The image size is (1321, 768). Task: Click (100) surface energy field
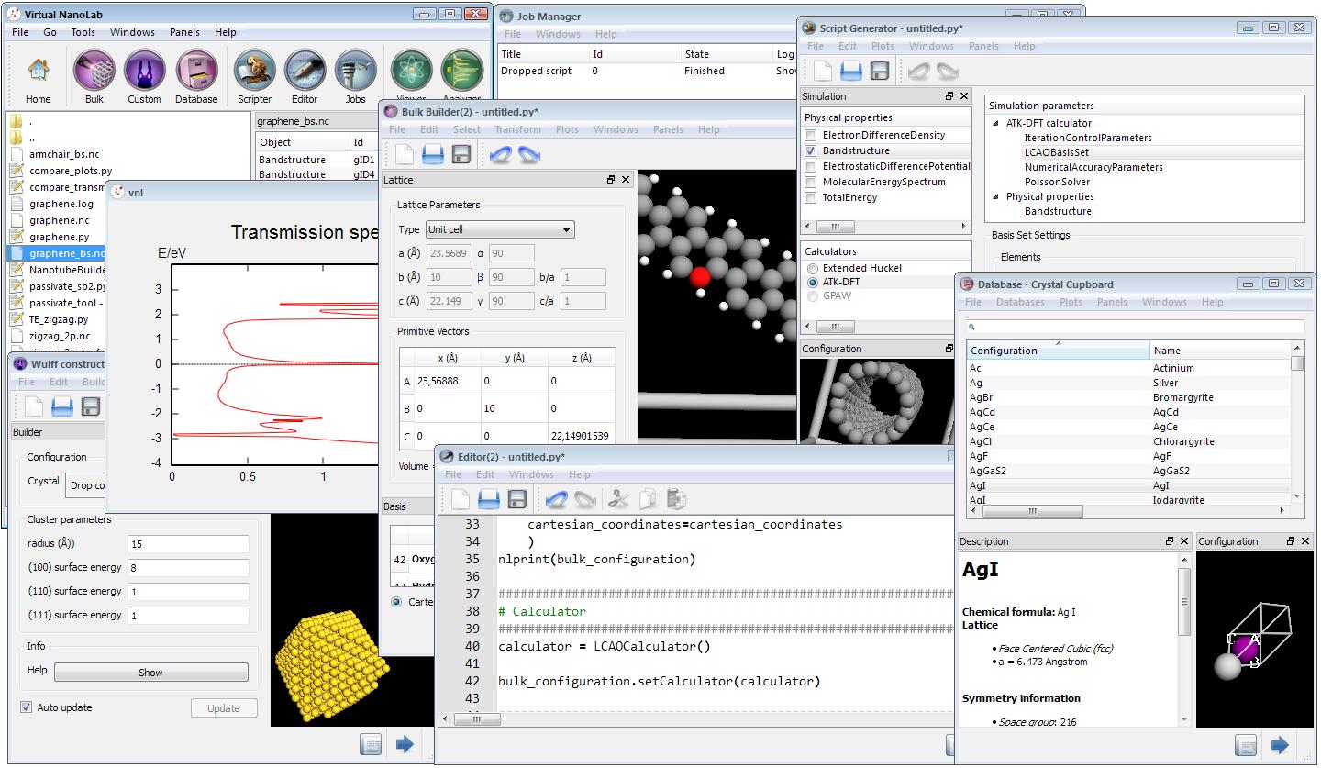tap(188, 568)
